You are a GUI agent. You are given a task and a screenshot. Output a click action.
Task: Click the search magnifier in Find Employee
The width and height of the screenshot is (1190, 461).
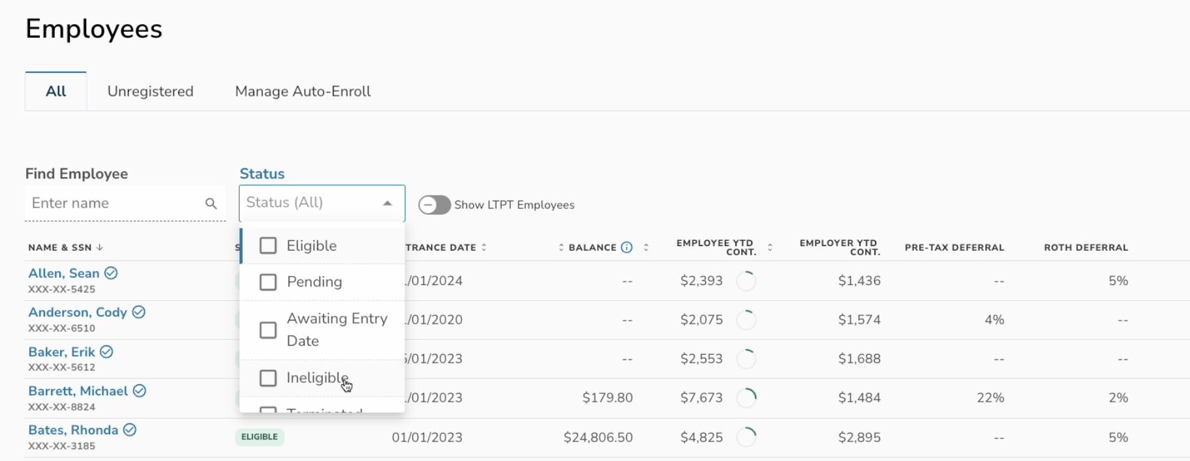[211, 204]
